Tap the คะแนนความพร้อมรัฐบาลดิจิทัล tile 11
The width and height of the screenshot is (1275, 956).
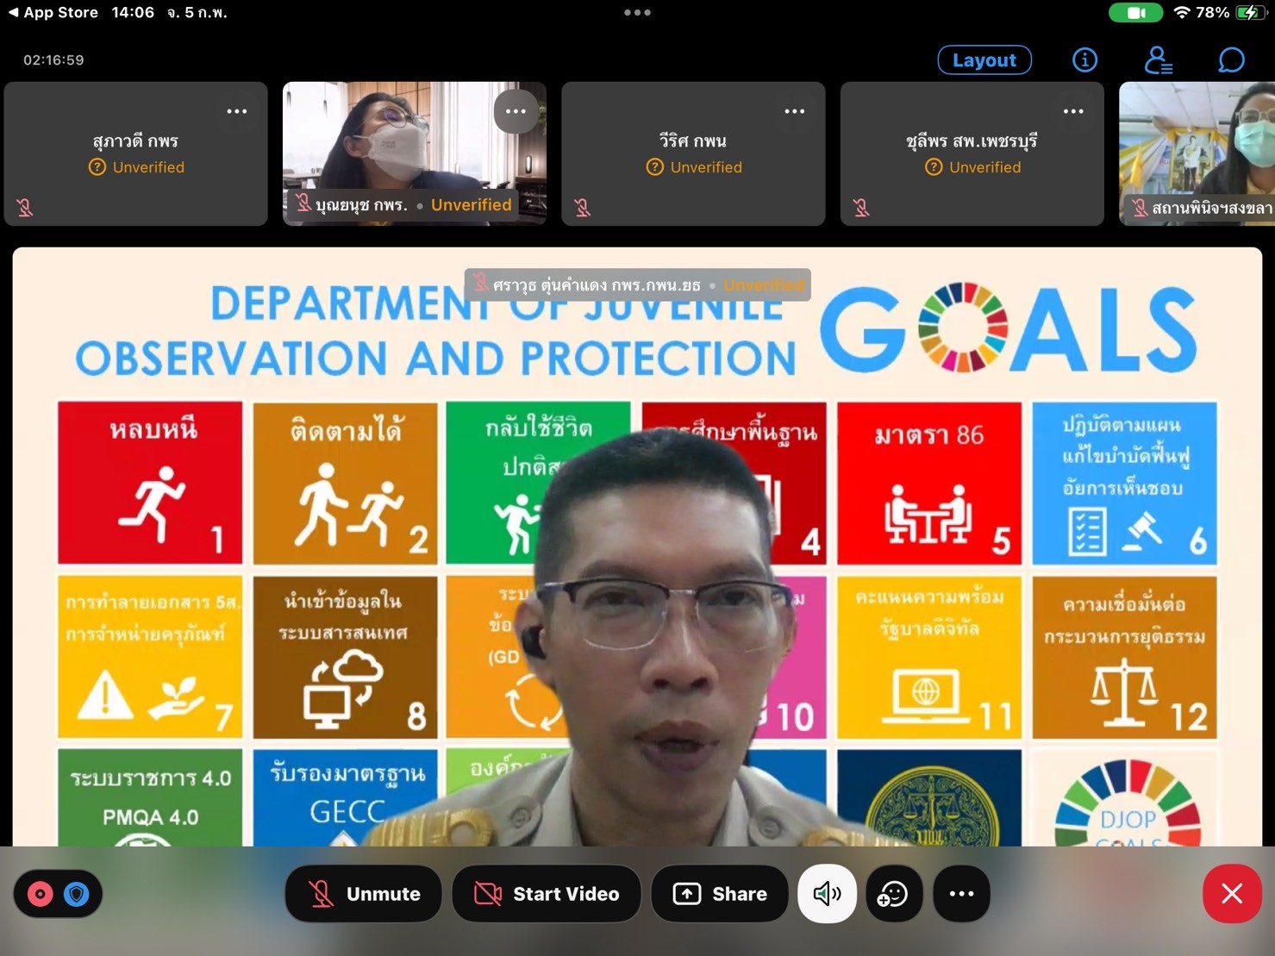[x=929, y=657]
